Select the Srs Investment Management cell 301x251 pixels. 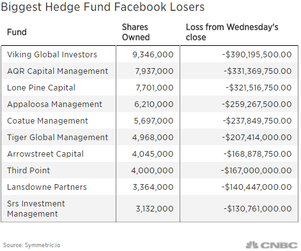[x=36, y=209]
